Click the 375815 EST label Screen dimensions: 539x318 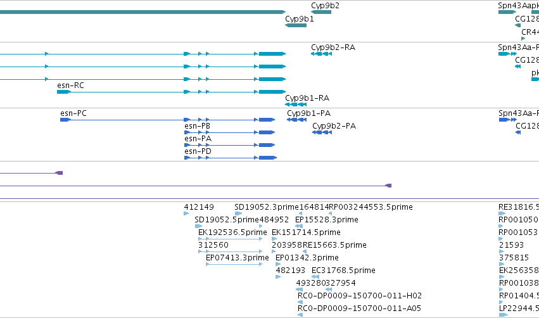coord(514,258)
